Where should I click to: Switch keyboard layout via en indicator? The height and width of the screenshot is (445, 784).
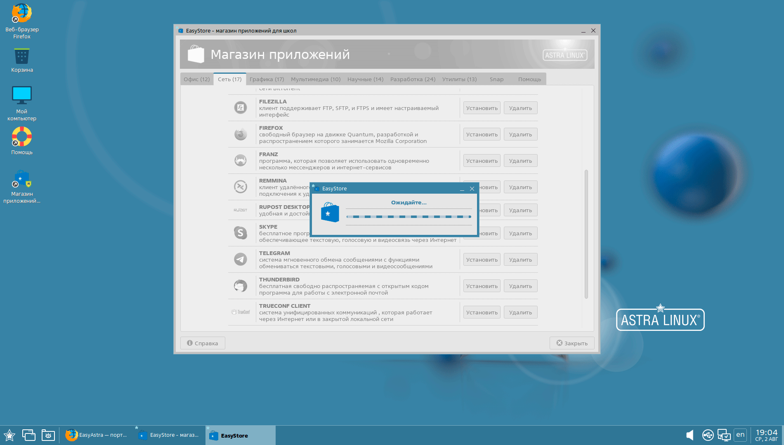tap(740, 435)
